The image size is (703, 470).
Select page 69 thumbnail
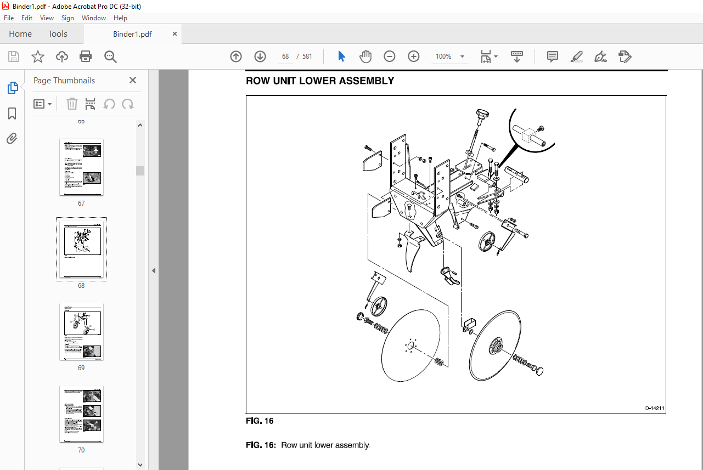click(81, 332)
